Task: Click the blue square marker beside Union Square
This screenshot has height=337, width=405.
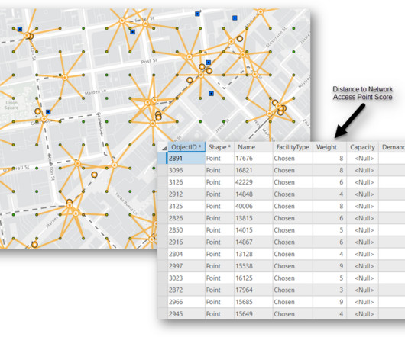Action: [x=48, y=112]
